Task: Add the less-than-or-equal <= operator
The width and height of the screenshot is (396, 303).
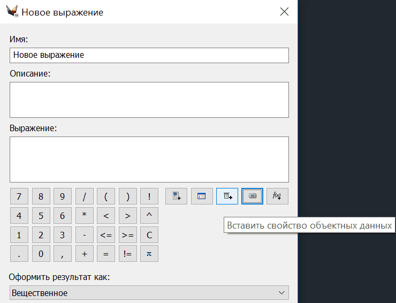Action: click(105, 235)
